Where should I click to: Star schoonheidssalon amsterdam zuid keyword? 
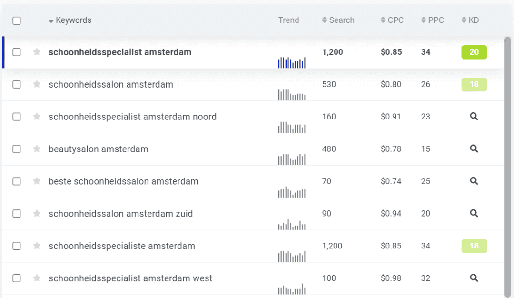[37, 213]
